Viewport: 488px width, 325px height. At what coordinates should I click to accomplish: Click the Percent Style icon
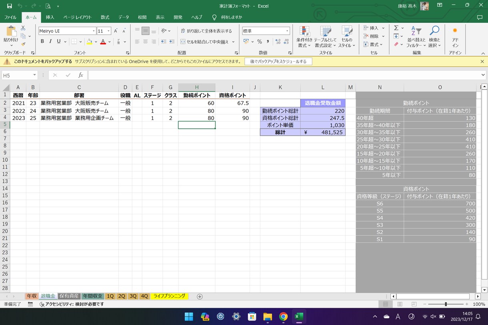click(260, 42)
